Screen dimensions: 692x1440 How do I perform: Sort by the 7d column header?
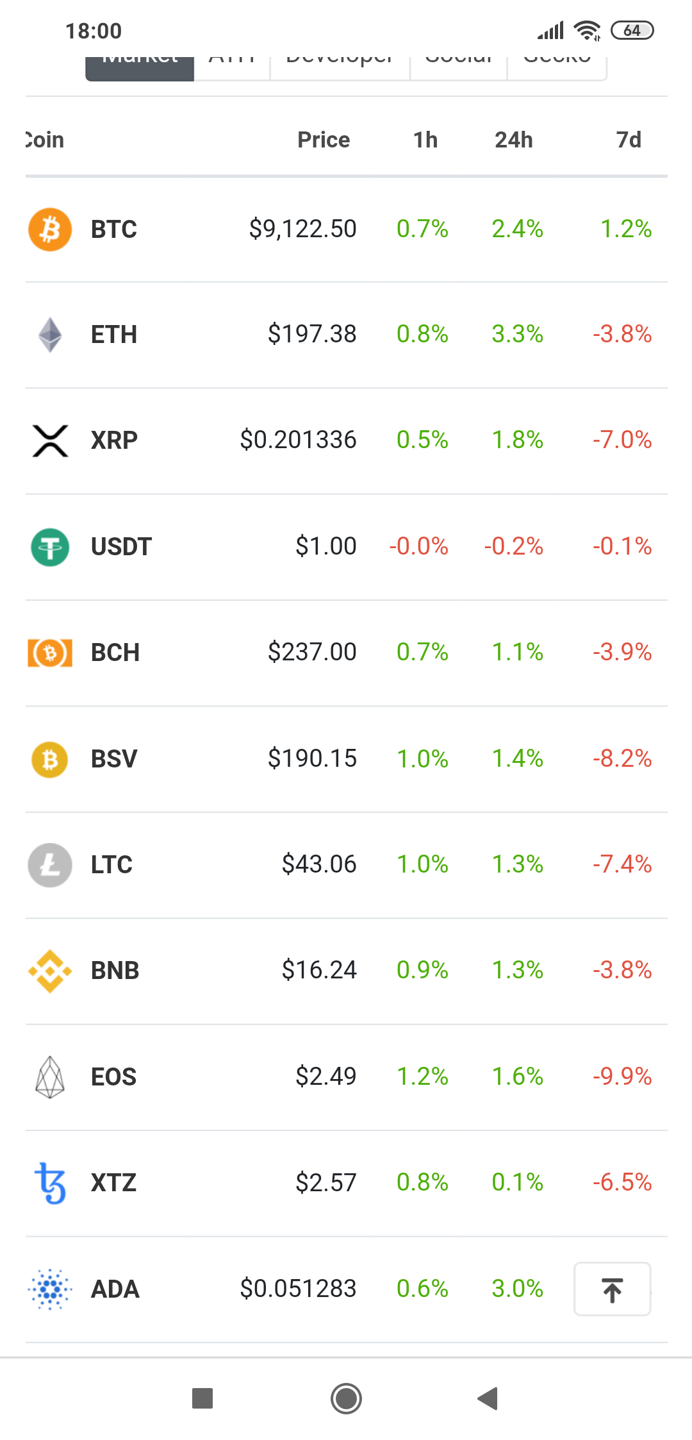pos(628,140)
